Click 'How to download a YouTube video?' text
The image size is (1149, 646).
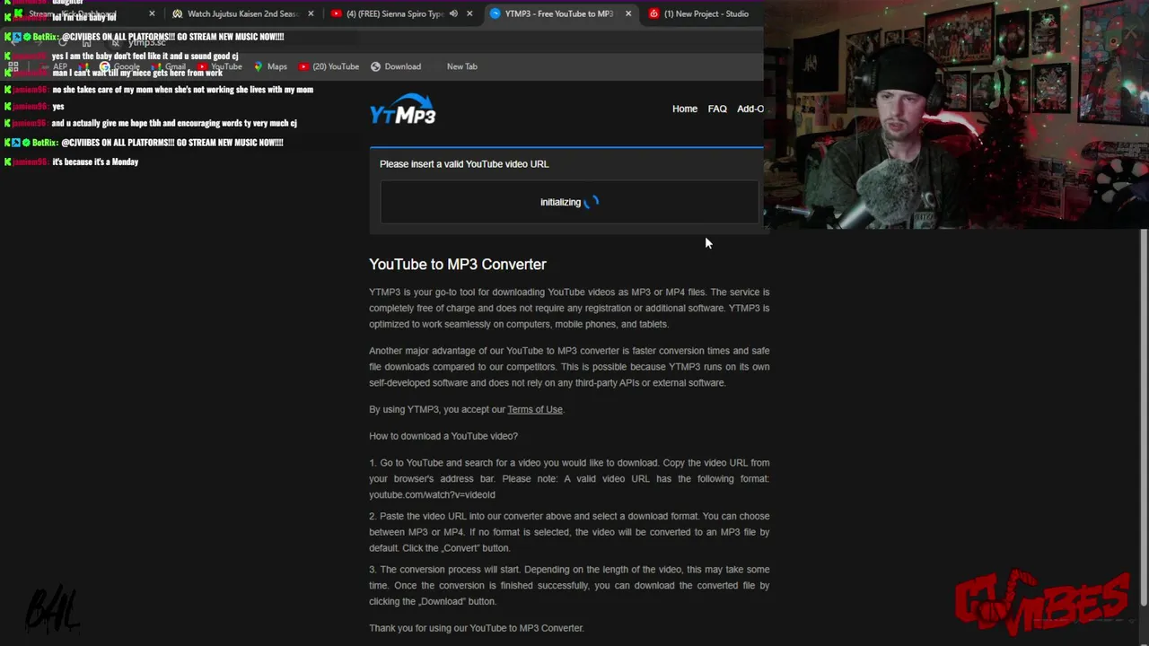coord(443,436)
